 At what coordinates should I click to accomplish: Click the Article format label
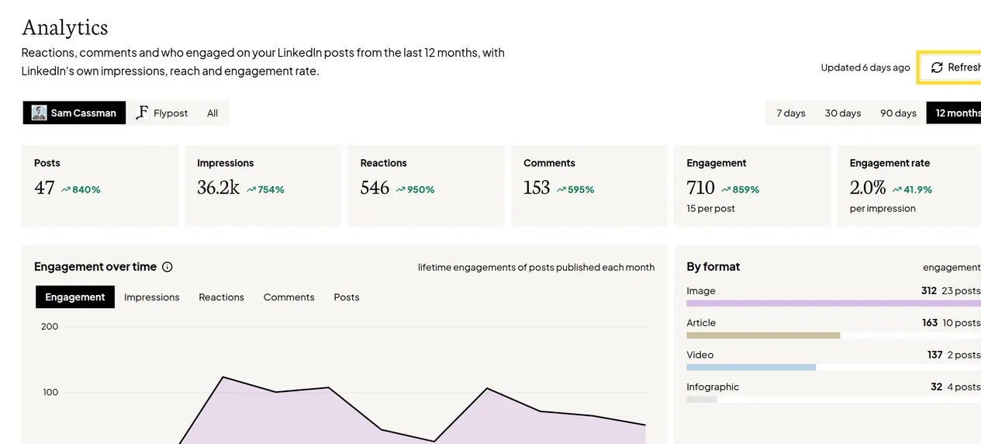click(701, 323)
